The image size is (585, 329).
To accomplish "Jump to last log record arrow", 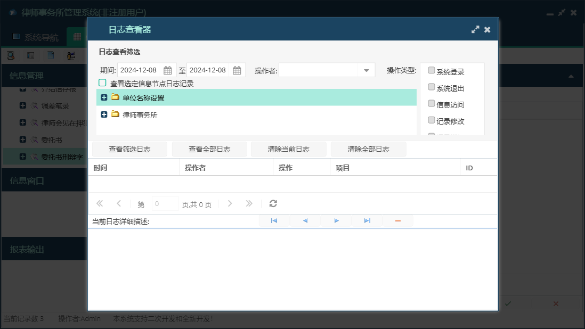I will click(367, 220).
